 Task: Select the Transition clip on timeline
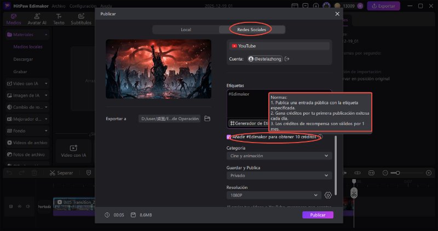(74, 207)
